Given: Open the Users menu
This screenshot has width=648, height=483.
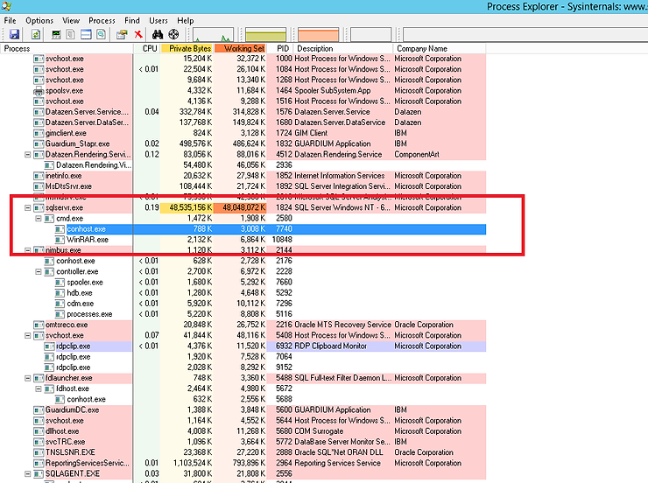Looking at the screenshot, I should tap(158, 21).
